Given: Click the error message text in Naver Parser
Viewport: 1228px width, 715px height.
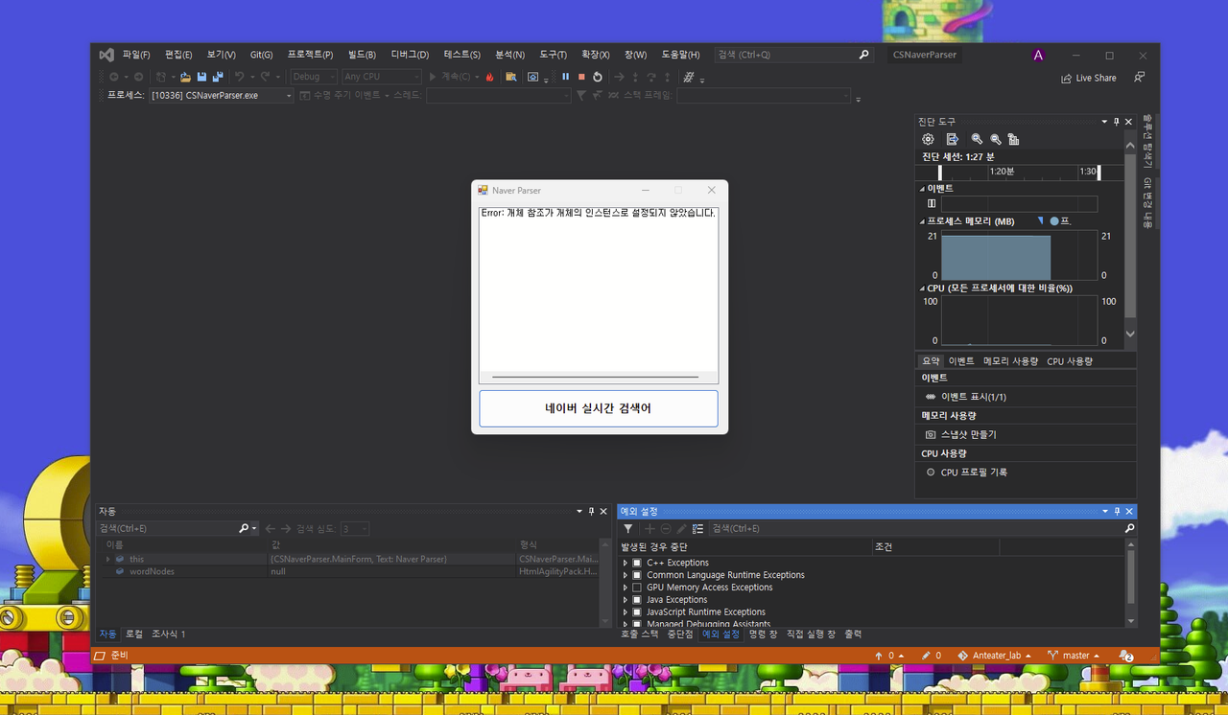Looking at the screenshot, I should pyautogui.click(x=598, y=213).
